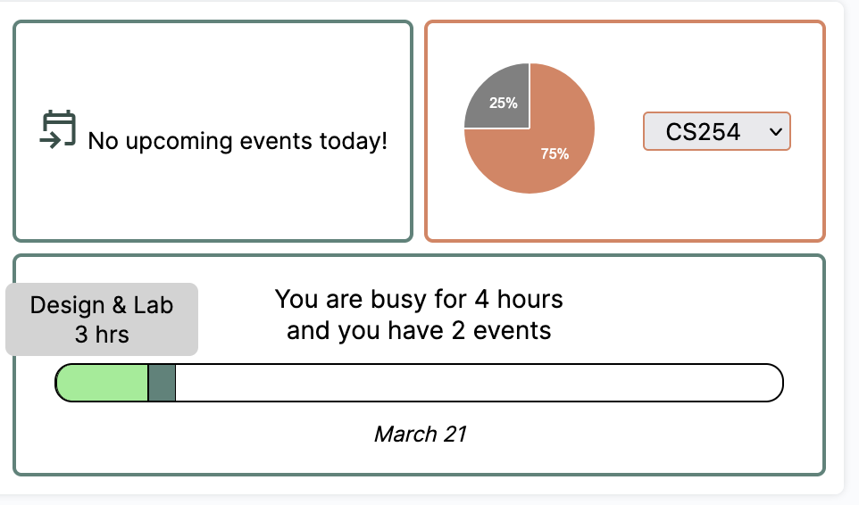Click the "75%" label on the pie chart
Image resolution: width=859 pixels, height=505 pixels.
coord(555,153)
